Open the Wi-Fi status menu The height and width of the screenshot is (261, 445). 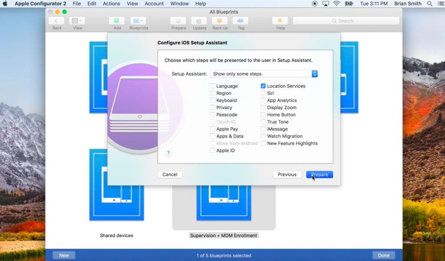coord(336,3)
